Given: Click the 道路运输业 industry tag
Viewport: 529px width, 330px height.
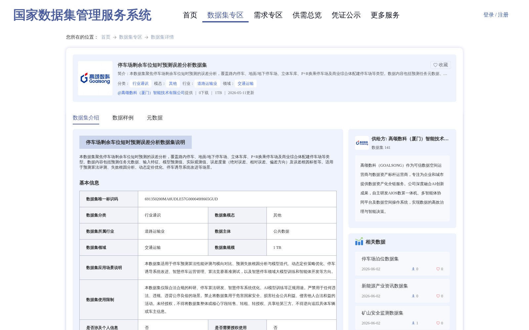Looking at the screenshot, I should 207,83.
